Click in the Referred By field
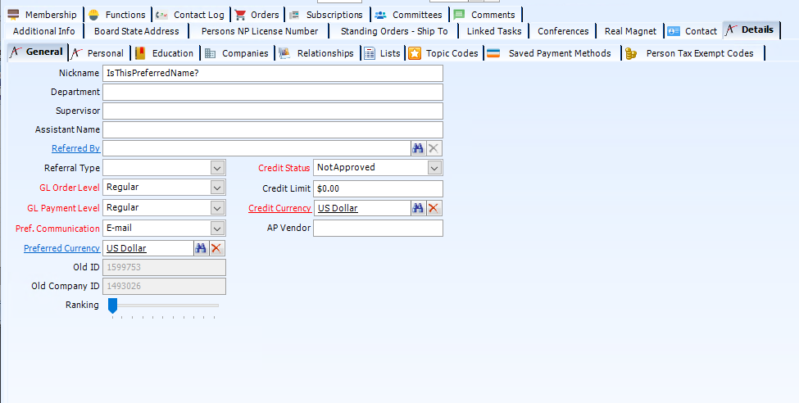Image resolution: width=799 pixels, height=403 pixels. 256,148
